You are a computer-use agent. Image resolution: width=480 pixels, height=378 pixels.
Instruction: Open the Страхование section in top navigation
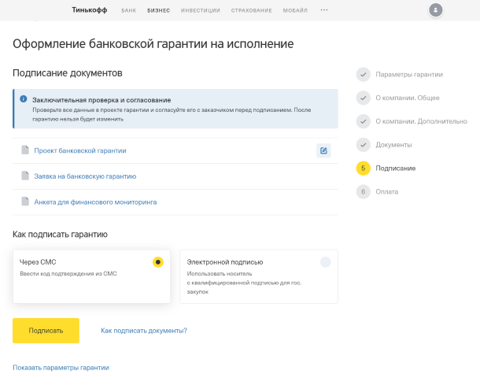point(252,10)
